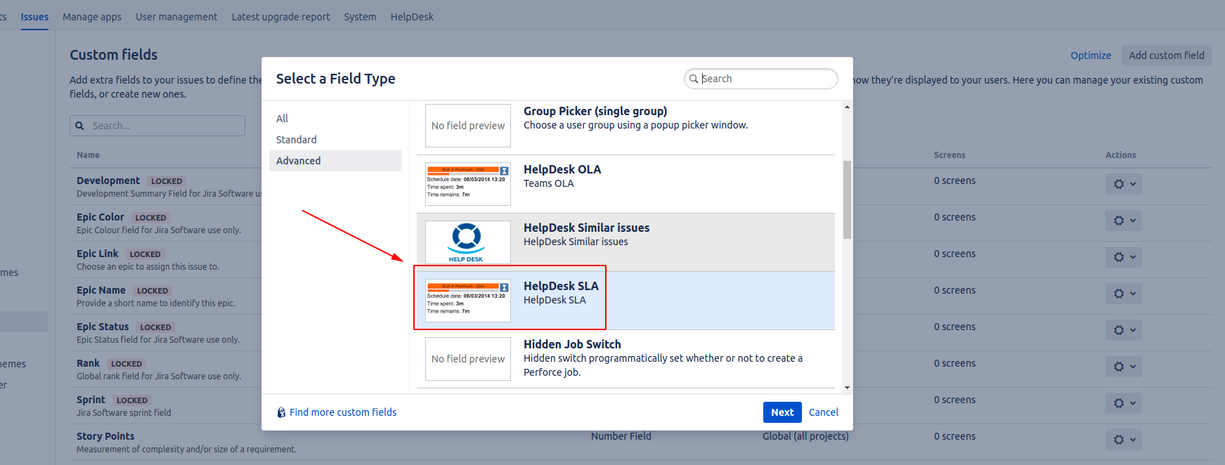
Task: Click the HelpDesk OLA preview thumbnail
Action: pos(468,184)
